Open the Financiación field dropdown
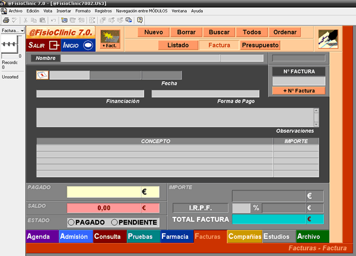Screen dimensions: 356x256 click(x=90, y=94)
